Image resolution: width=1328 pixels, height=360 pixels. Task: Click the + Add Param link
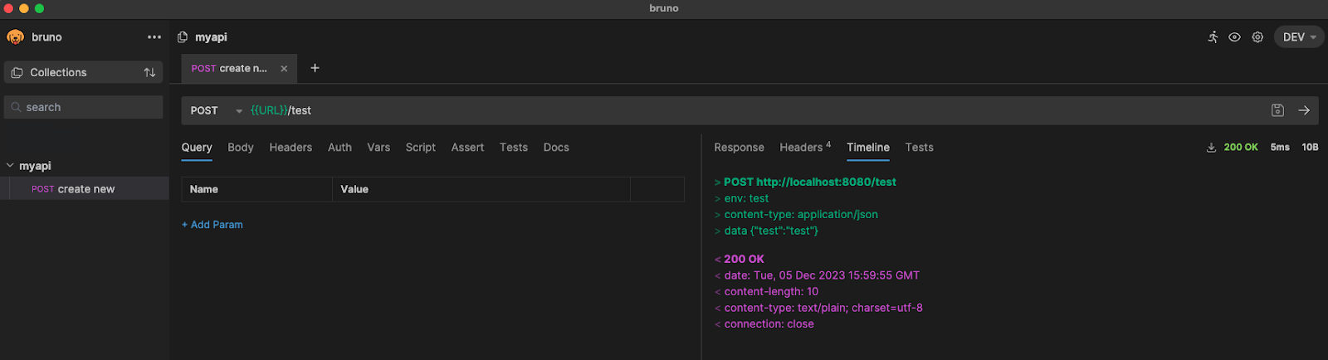pos(212,225)
